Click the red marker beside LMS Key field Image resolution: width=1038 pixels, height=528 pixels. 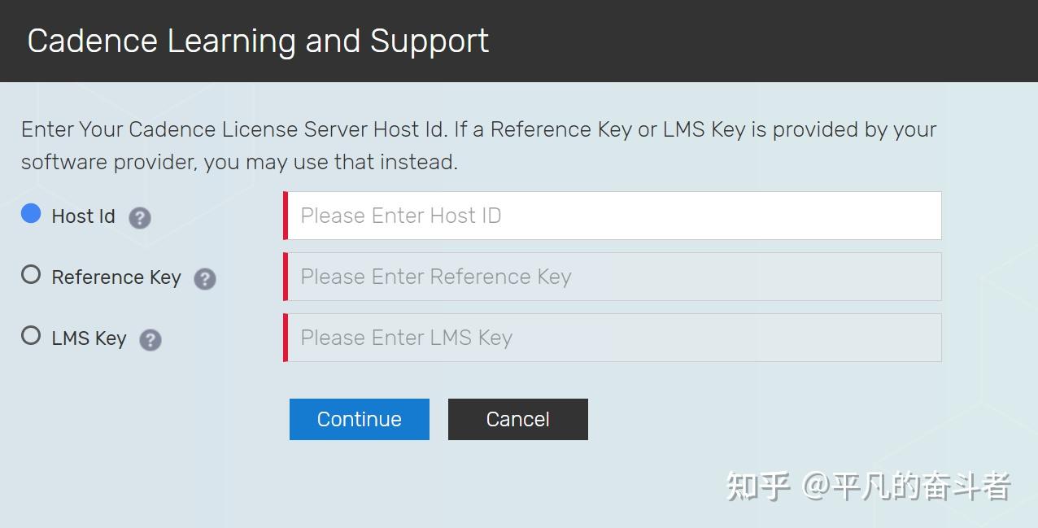click(x=286, y=338)
